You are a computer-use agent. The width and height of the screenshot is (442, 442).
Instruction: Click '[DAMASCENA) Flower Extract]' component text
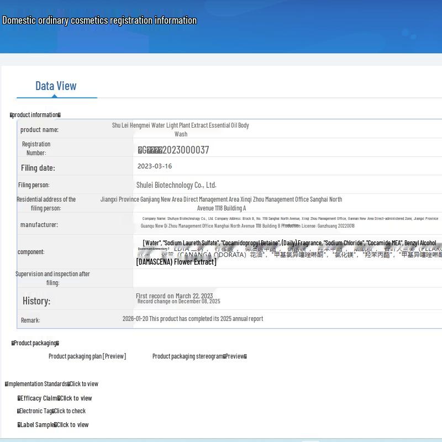point(176,262)
